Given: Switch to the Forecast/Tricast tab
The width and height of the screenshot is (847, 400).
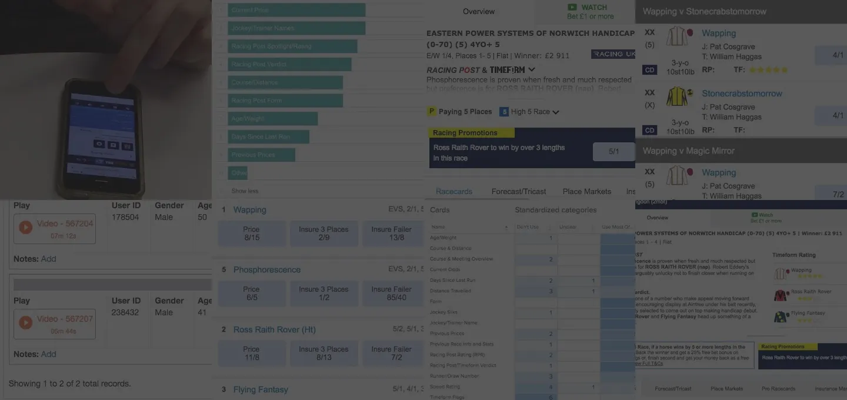Looking at the screenshot, I should (518, 191).
